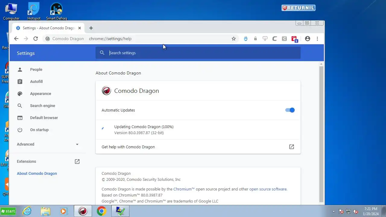Open Get help with Comodo Dragon
The width and height of the screenshot is (386, 217).
(x=198, y=147)
